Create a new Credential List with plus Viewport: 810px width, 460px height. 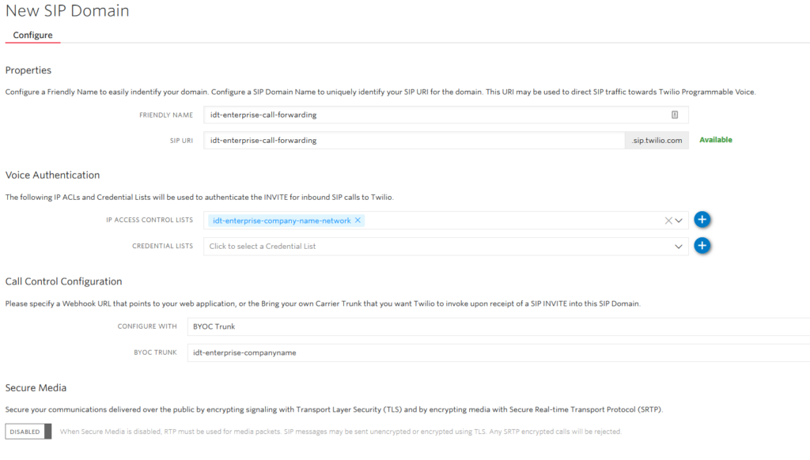point(702,246)
